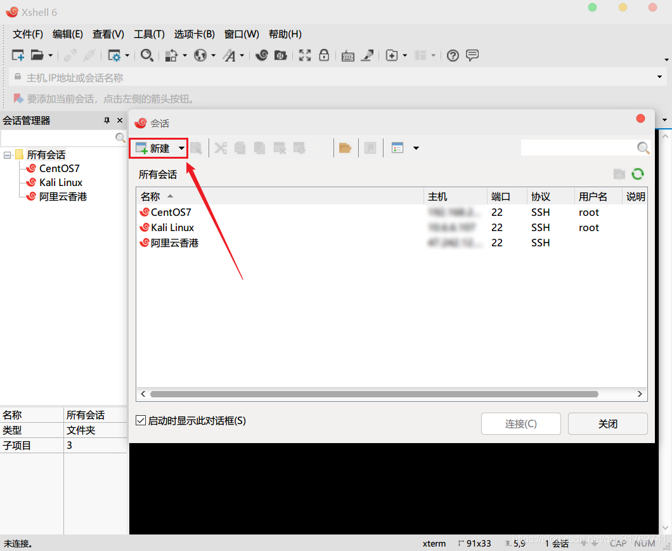The image size is (672, 551).
Task: Click the open folder icon in sessions dialog
Action: (345, 148)
